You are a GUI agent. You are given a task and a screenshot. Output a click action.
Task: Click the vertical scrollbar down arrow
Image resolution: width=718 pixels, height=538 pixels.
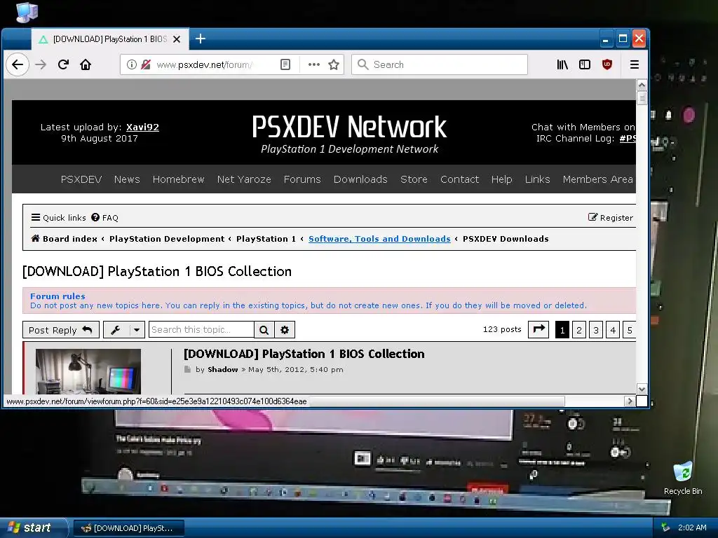coord(642,389)
